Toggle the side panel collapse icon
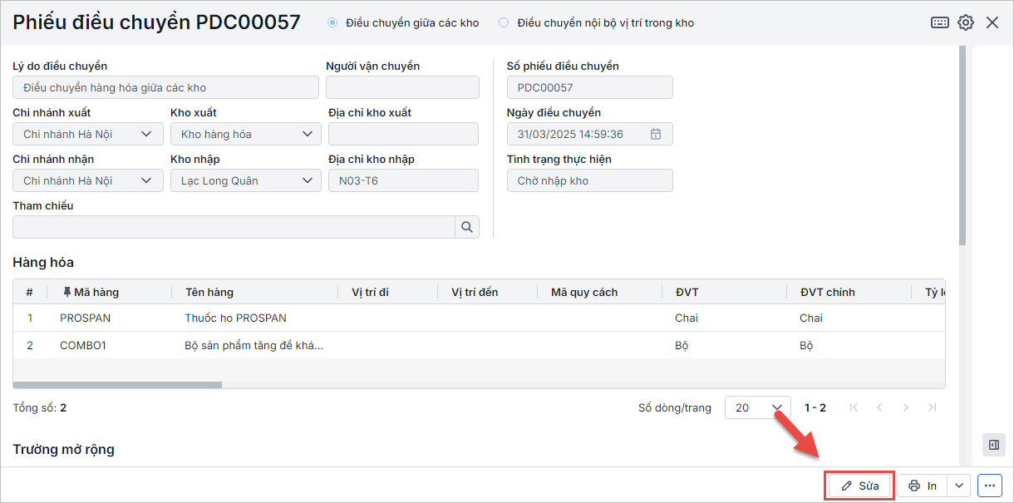1014x503 pixels. coord(993,446)
